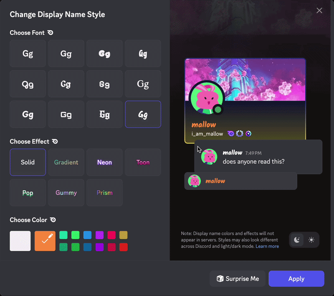Choose the loopy Qg-looking font tile
Image resolution: width=334 pixels, height=296 pixels.
click(28, 84)
